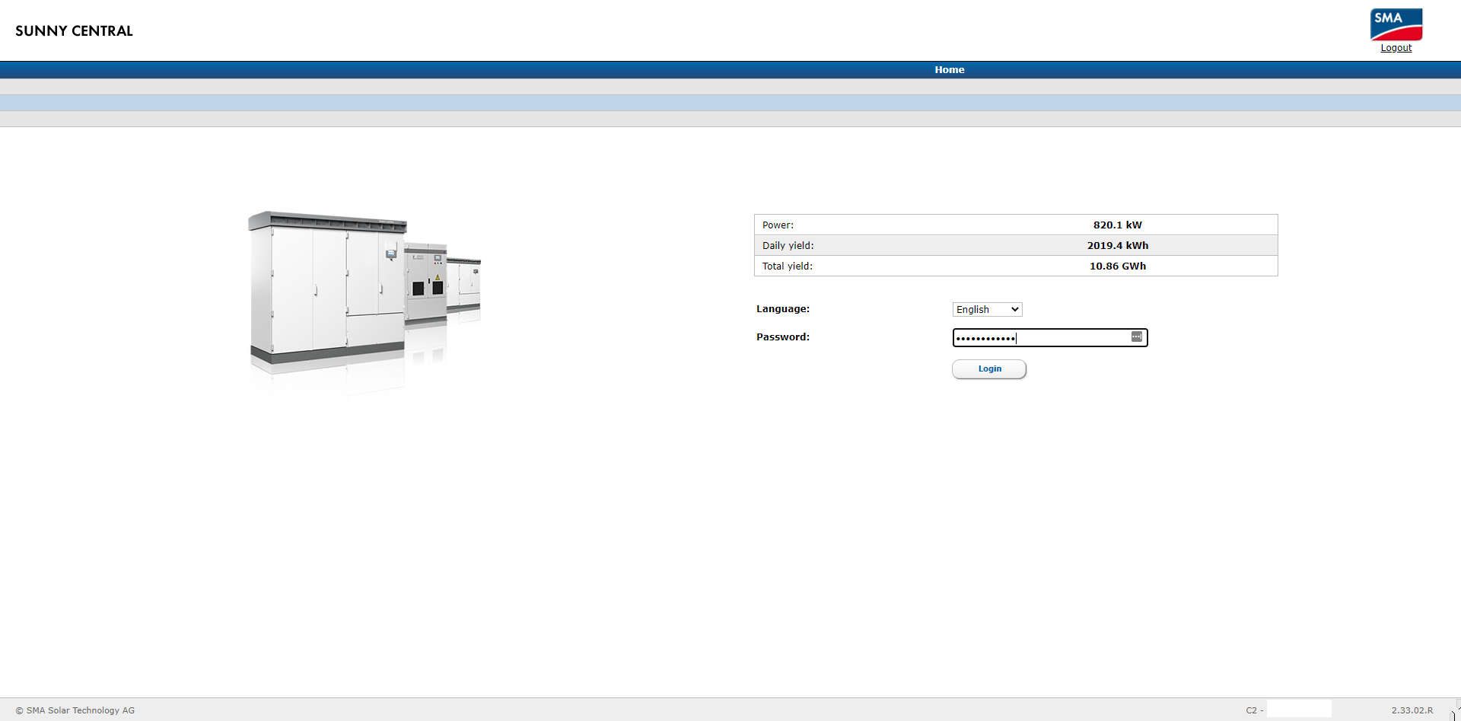Select the Power value 820.1 kW
Viewport: 1461px width, 721px height.
click(x=1118, y=225)
